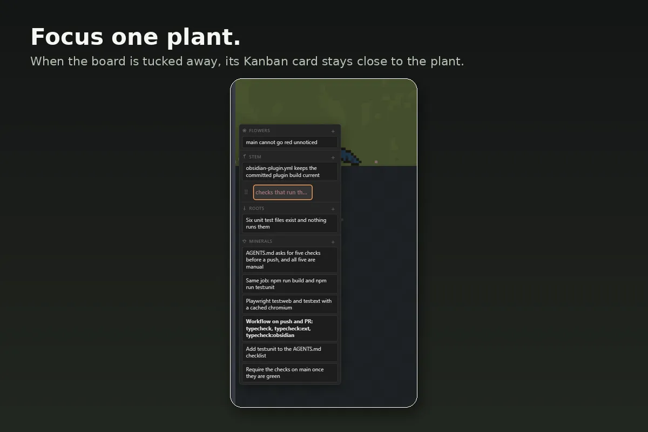Click the FLOWERS section header

(x=259, y=131)
